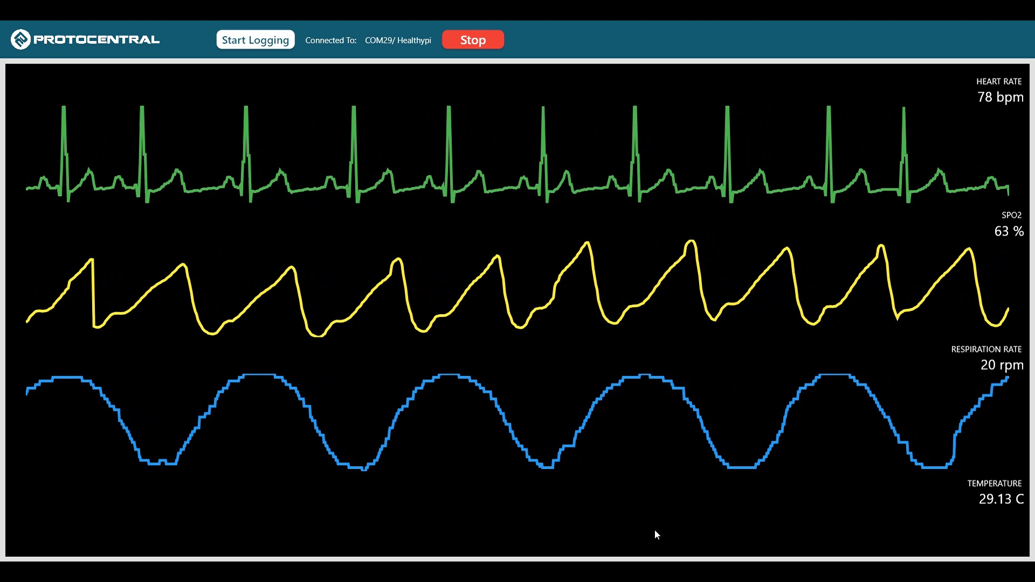Stop the data stream with Stop button
Screen dimensions: 1035x582
coord(473,40)
